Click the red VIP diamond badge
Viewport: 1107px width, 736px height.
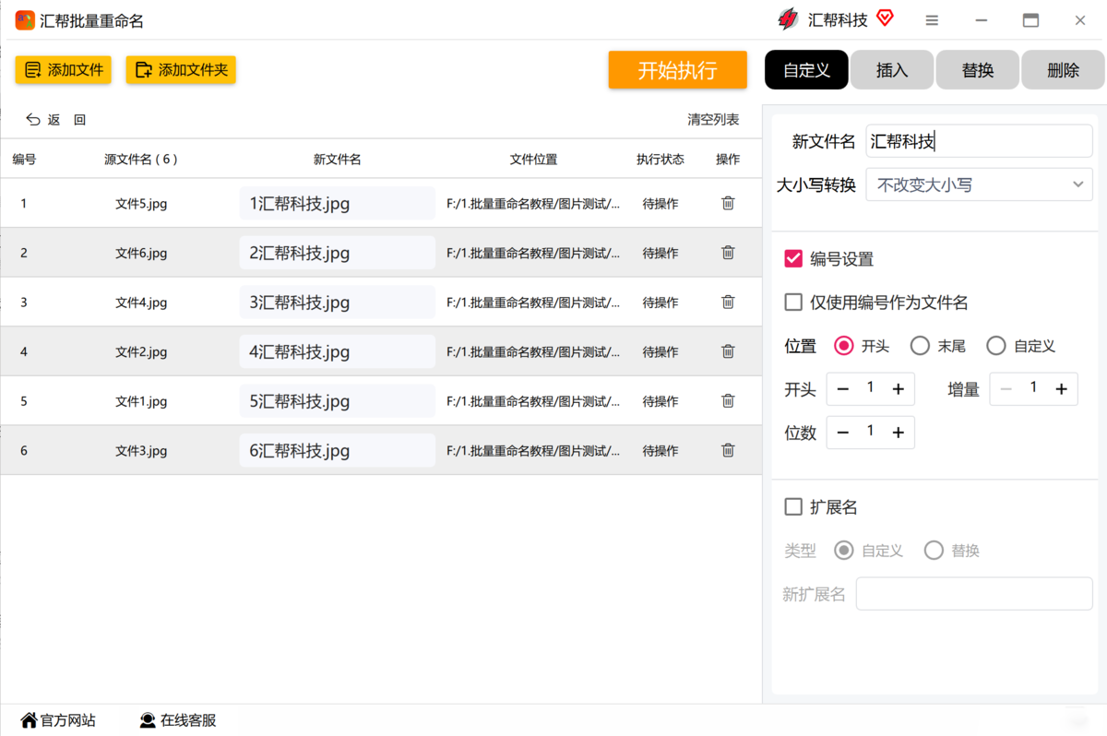[x=885, y=18]
